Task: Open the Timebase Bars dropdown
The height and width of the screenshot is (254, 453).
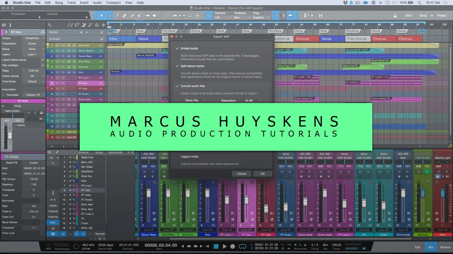Action: [242, 17]
